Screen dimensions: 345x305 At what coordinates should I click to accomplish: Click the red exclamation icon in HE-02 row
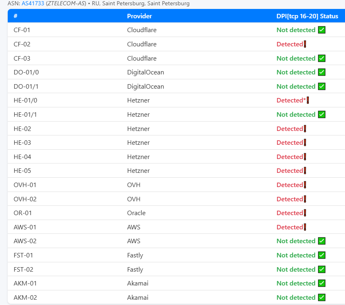(x=305, y=129)
